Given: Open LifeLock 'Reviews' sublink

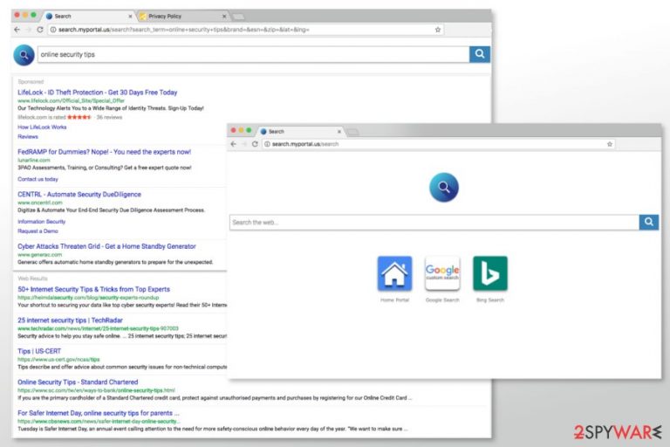Looking at the screenshot, I should pyautogui.click(x=28, y=136).
